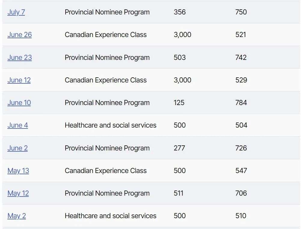Click the CRS score 750 cell

tap(241, 12)
